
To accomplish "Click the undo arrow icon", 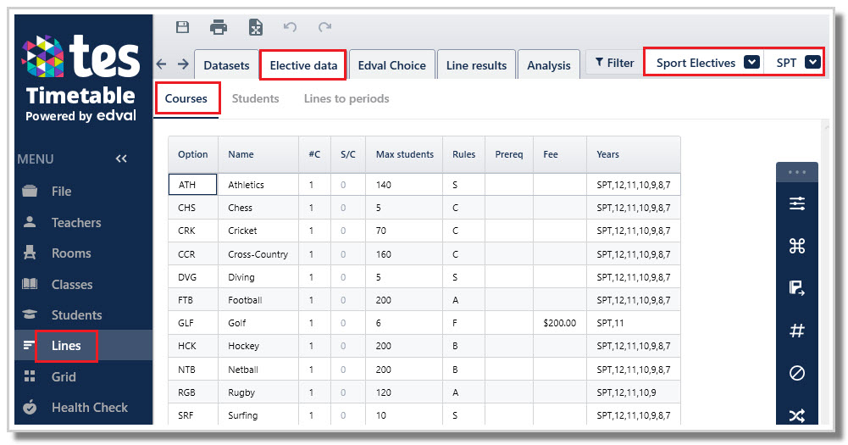I will [x=290, y=27].
